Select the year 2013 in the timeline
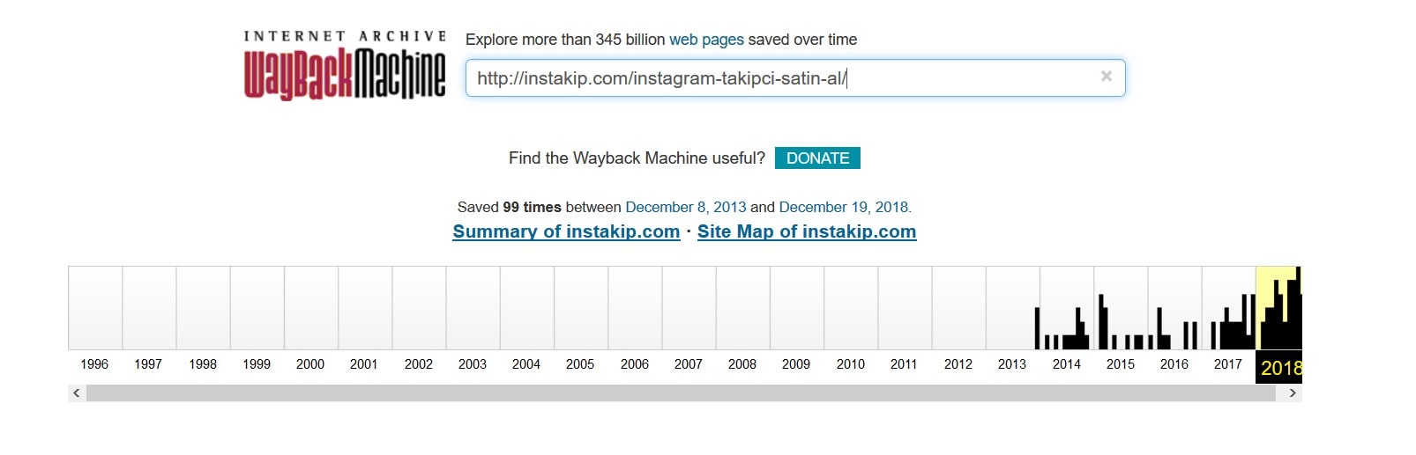This screenshot has width=1416, height=455. coord(1012,363)
